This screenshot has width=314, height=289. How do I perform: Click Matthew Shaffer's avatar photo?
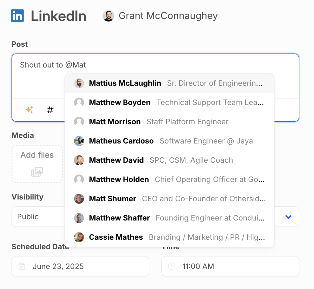79,218
